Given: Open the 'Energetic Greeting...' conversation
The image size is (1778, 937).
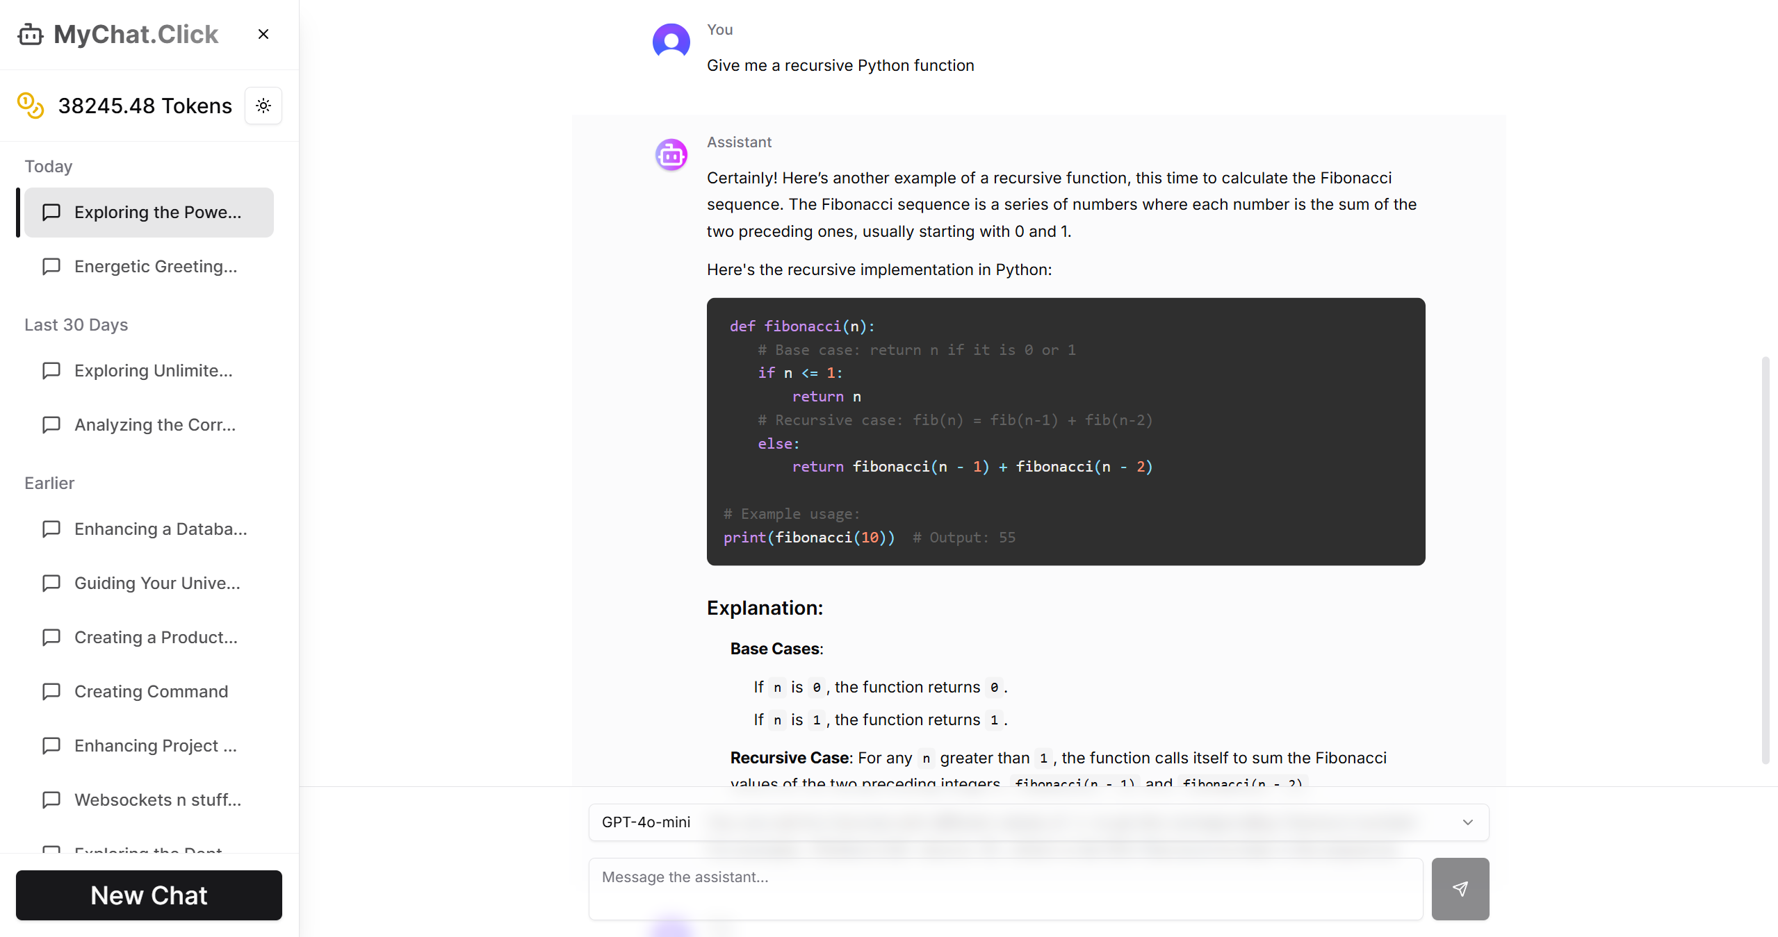Looking at the screenshot, I should click(x=156, y=267).
